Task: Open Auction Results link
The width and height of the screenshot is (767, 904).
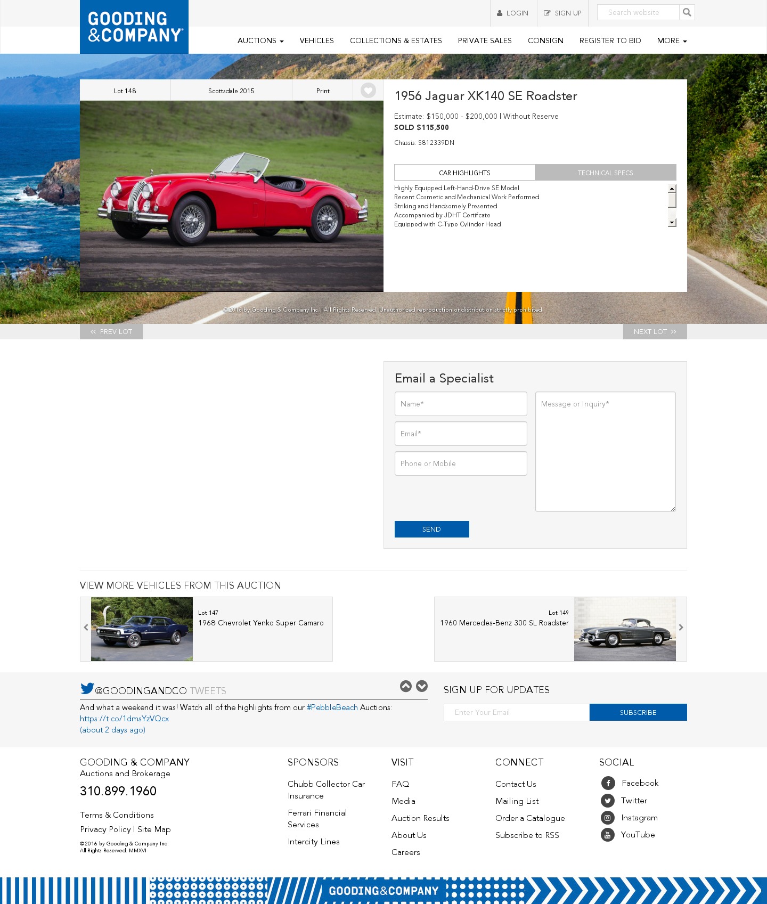Action: [x=420, y=818]
